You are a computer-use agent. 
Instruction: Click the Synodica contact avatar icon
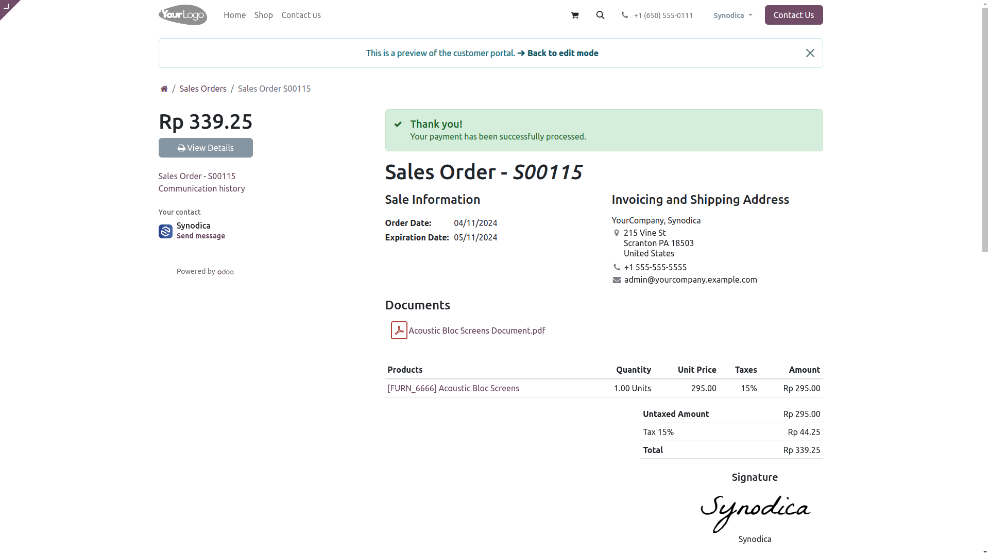[165, 231]
